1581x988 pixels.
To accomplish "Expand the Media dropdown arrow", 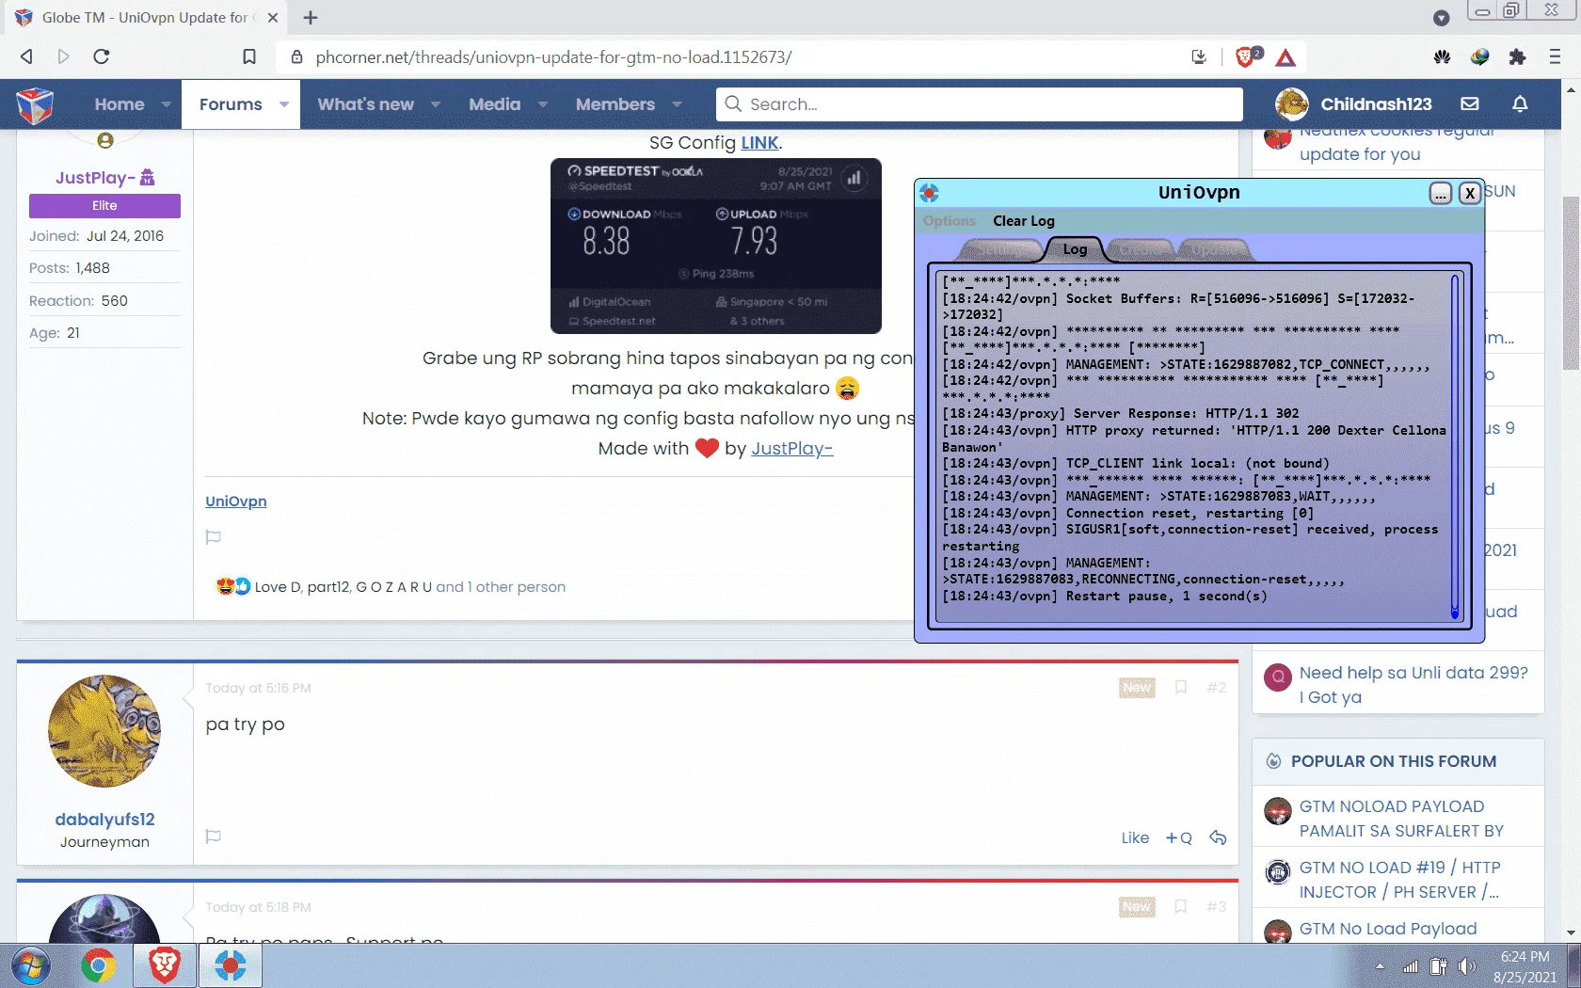I will 543,104.
